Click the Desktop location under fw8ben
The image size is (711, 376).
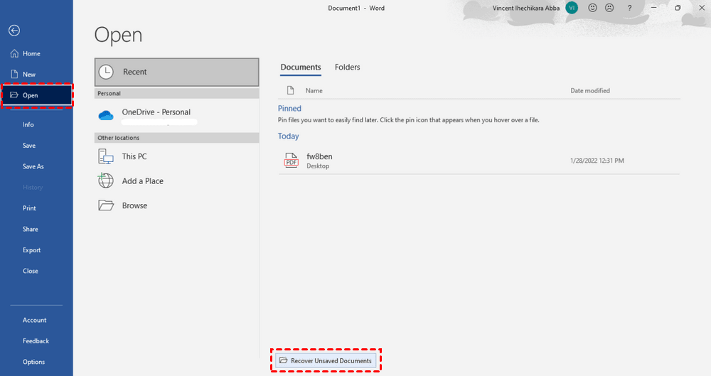click(x=318, y=166)
